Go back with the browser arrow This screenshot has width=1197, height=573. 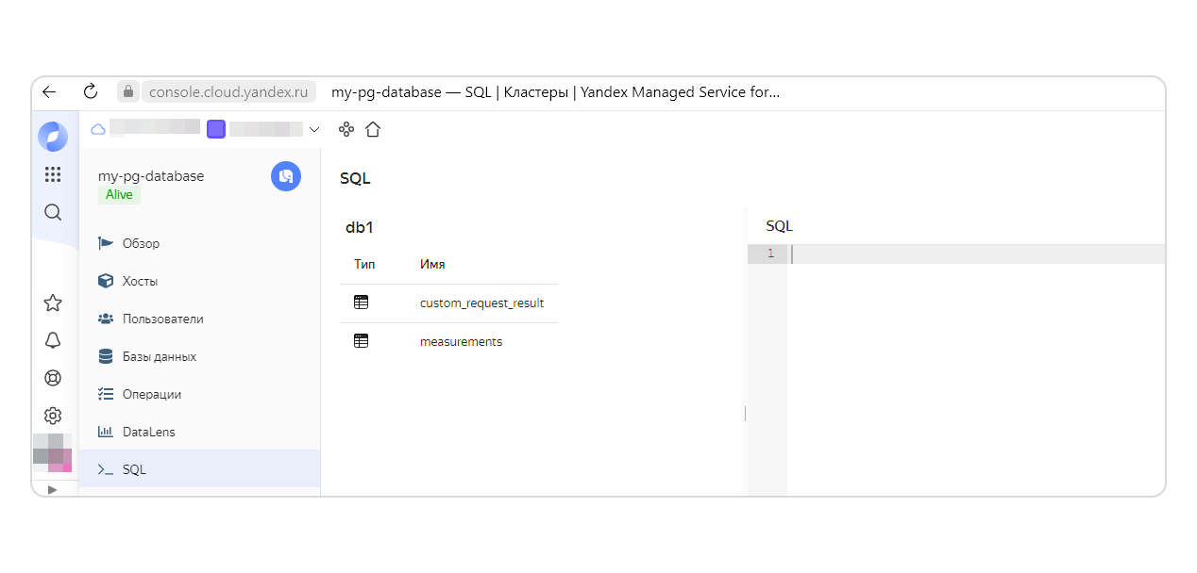click(x=49, y=91)
